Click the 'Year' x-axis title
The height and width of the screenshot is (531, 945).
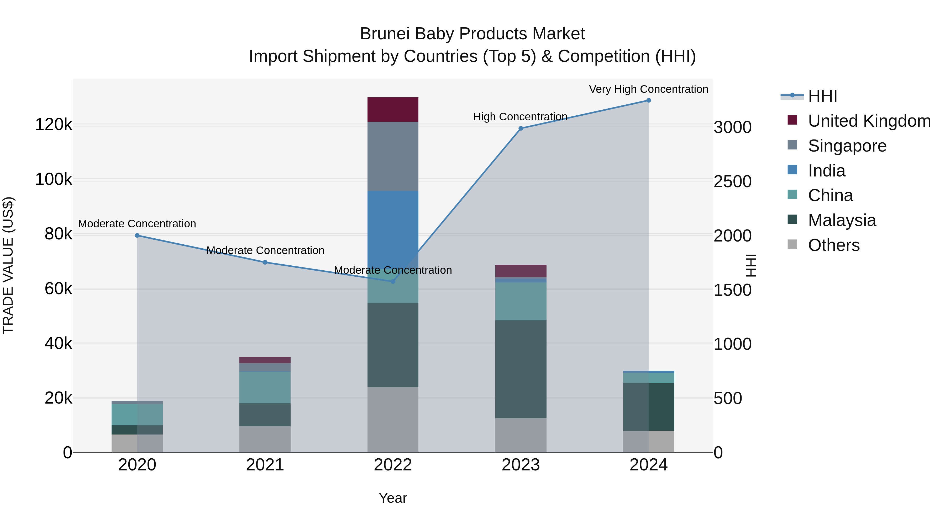[393, 498]
